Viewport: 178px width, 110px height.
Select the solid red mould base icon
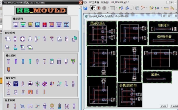point(45,25)
